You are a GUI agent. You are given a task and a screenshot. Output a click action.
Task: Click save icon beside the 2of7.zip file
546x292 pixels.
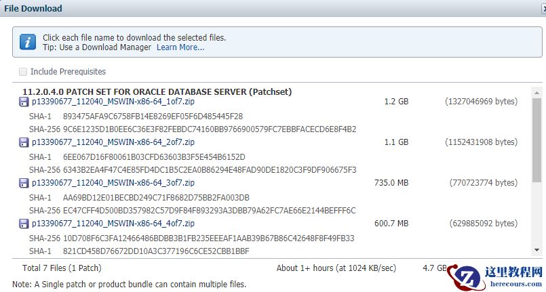click(24, 142)
